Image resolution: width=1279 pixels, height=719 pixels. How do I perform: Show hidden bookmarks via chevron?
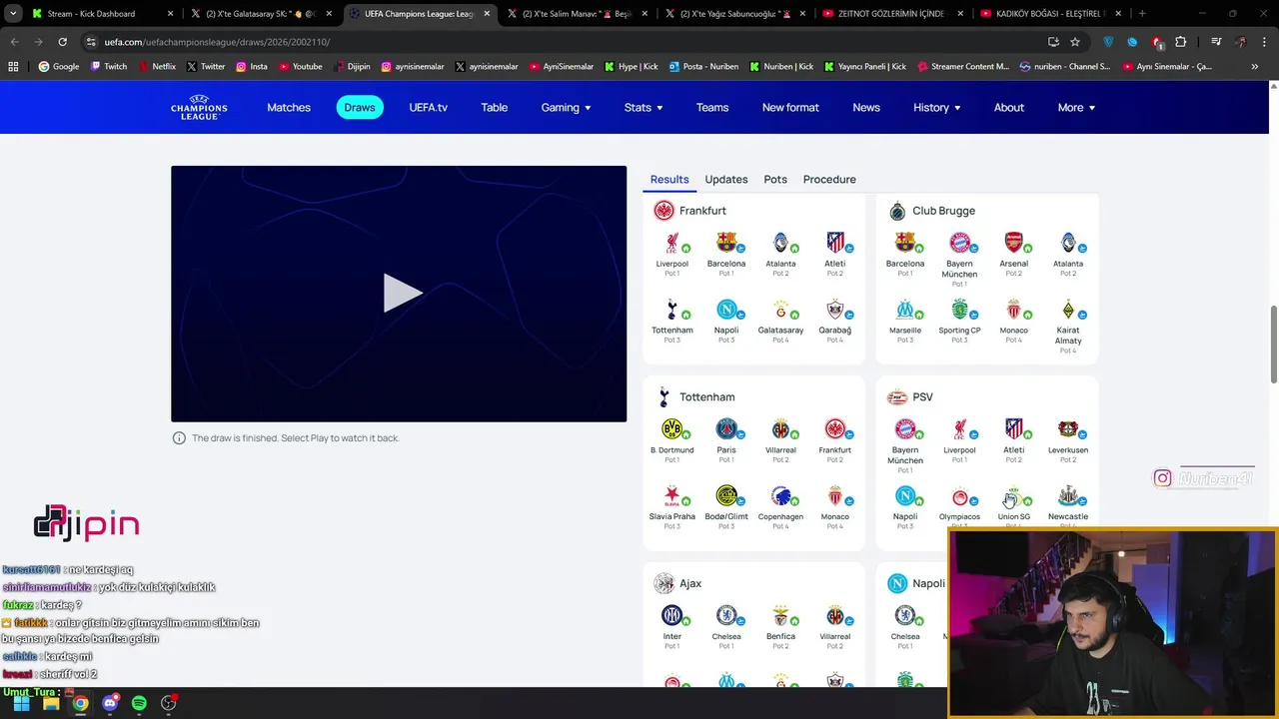click(1254, 67)
